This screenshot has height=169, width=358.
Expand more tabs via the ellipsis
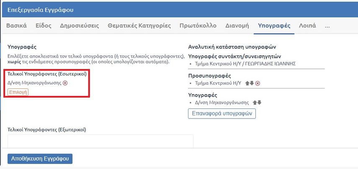click(x=327, y=25)
